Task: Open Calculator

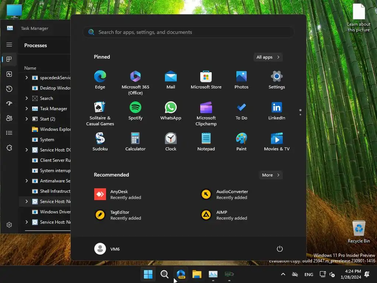Action: pyautogui.click(x=135, y=142)
